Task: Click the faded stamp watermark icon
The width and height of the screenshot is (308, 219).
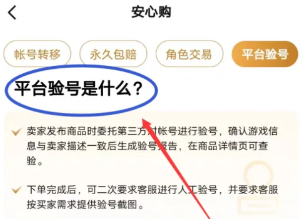Action: pyautogui.click(x=258, y=187)
